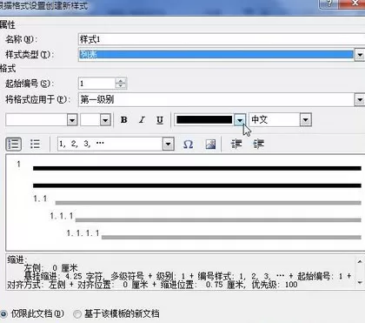Open the font size dropdown
365x323 pixels.
[105, 120]
